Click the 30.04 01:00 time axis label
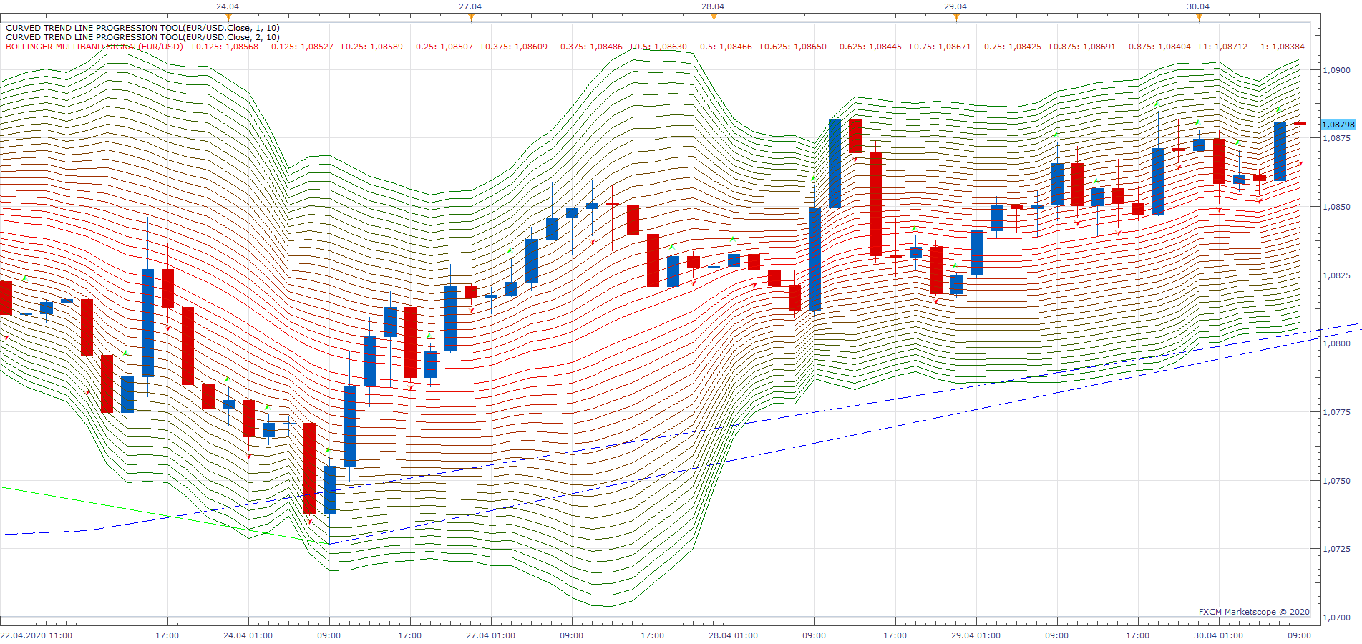 tap(1218, 635)
